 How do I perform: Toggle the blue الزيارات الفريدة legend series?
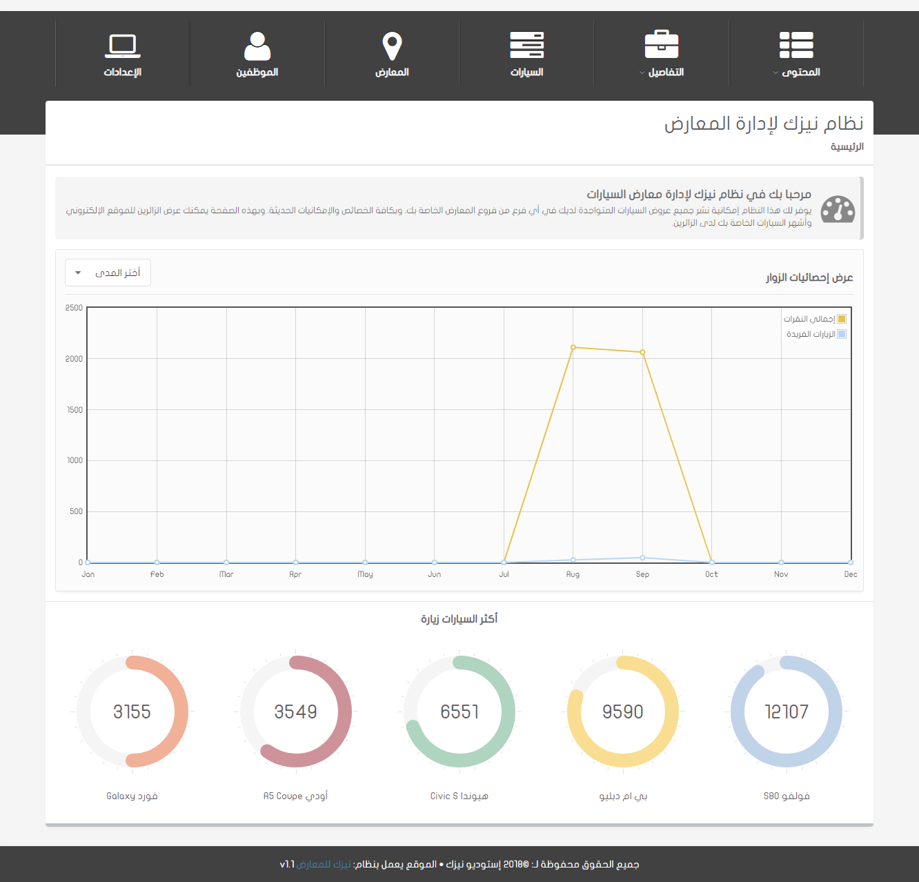[841, 334]
